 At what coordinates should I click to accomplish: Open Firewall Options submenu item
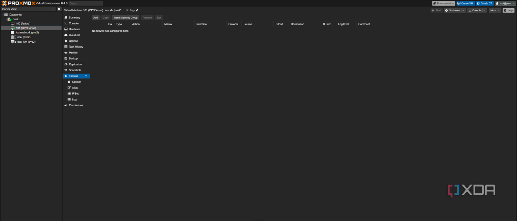tap(77, 82)
